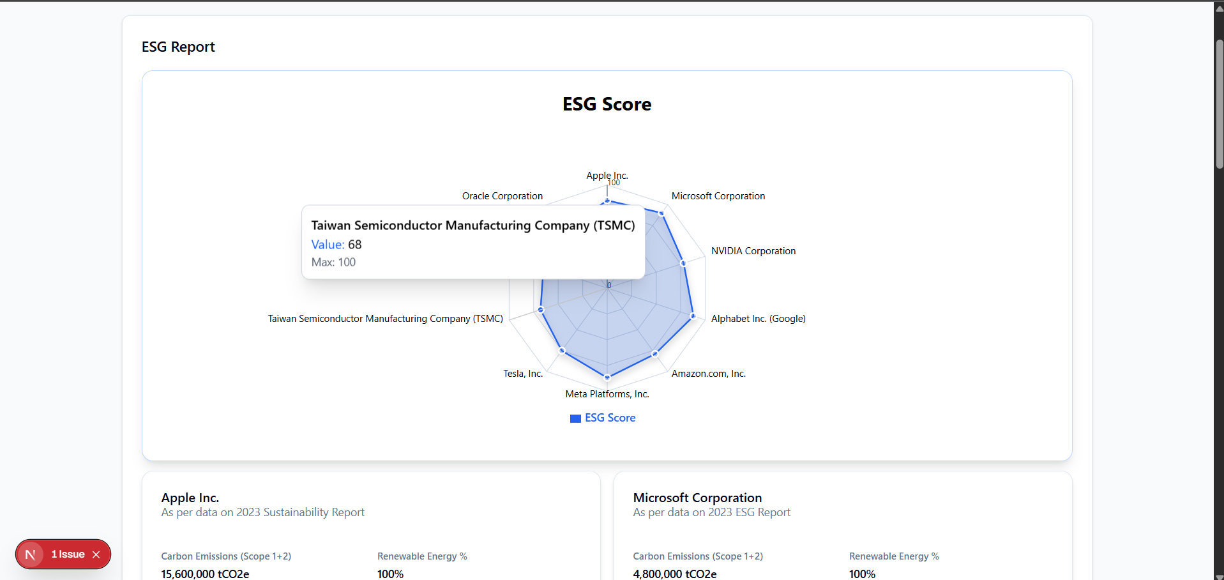Select the Alphabet data point on radar chart
The width and height of the screenshot is (1224, 580).
click(x=693, y=316)
